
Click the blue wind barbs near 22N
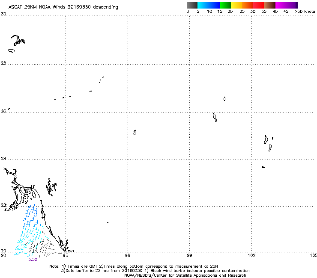(31, 215)
